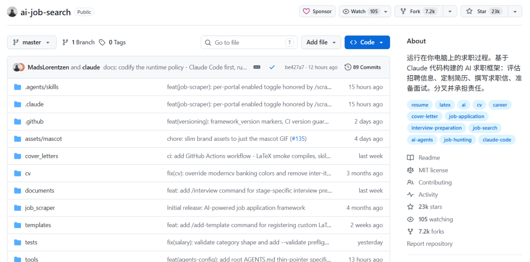Open 'Initial release: AI-powered job application framework' commit
This screenshot has height=262, width=530.
pyautogui.click(x=236, y=208)
